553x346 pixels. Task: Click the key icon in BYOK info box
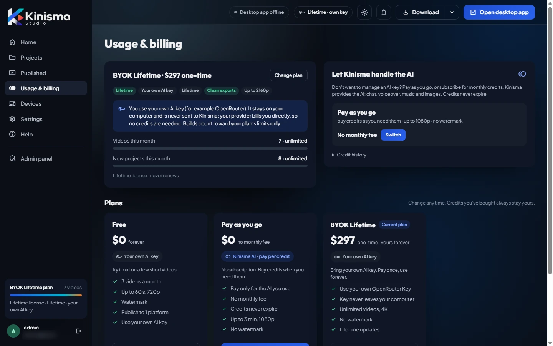(122, 109)
